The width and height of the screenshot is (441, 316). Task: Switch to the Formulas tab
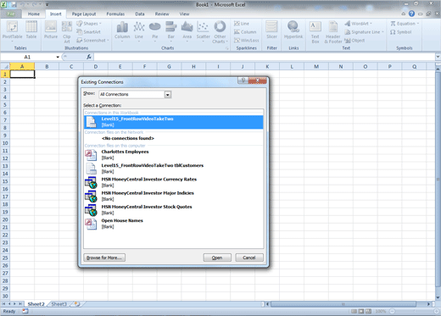(115, 14)
